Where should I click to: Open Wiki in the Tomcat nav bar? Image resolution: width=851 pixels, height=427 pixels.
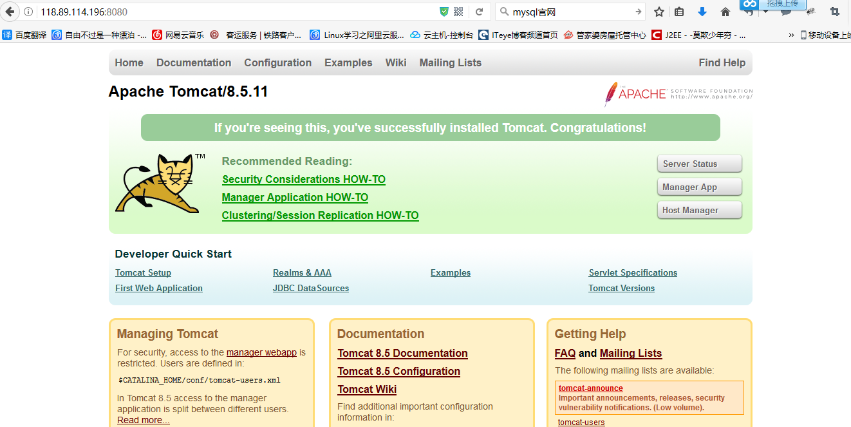[396, 62]
